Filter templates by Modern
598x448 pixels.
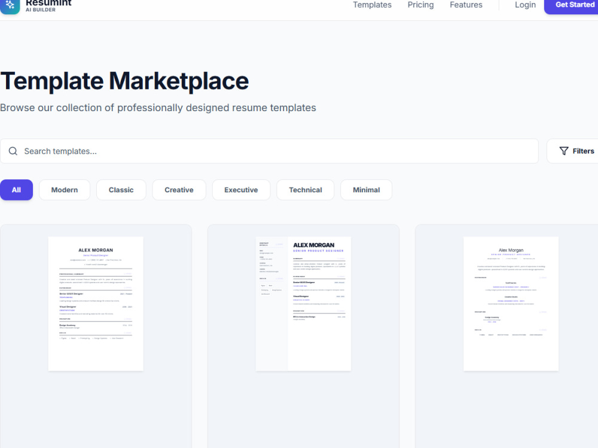click(x=65, y=190)
